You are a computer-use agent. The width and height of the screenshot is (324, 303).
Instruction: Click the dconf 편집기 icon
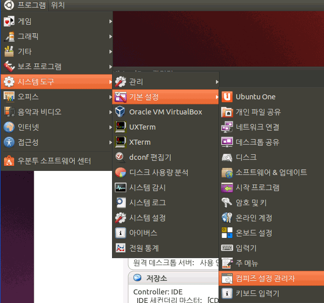[120, 157]
